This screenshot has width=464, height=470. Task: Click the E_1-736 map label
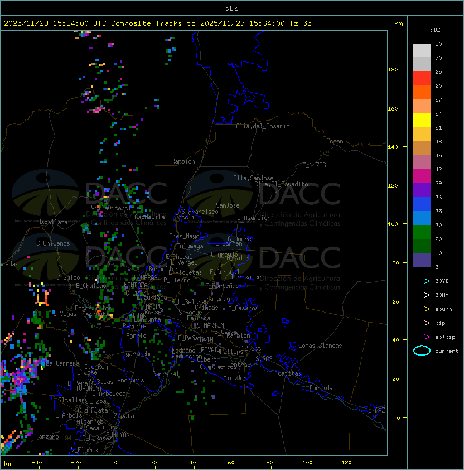click(314, 165)
